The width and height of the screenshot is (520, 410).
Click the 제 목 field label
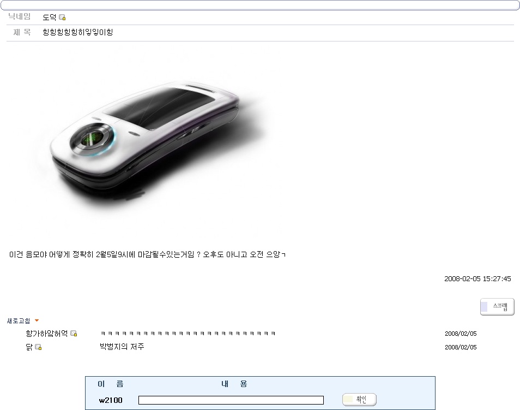22,32
